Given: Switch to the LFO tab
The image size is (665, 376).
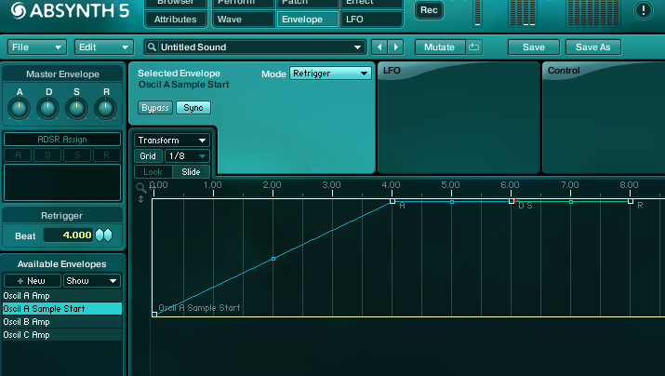Looking at the screenshot, I should click(x=371, y=20).
